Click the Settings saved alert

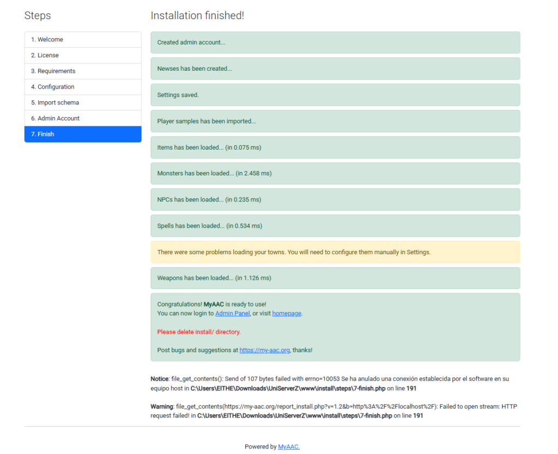point(335,95)
